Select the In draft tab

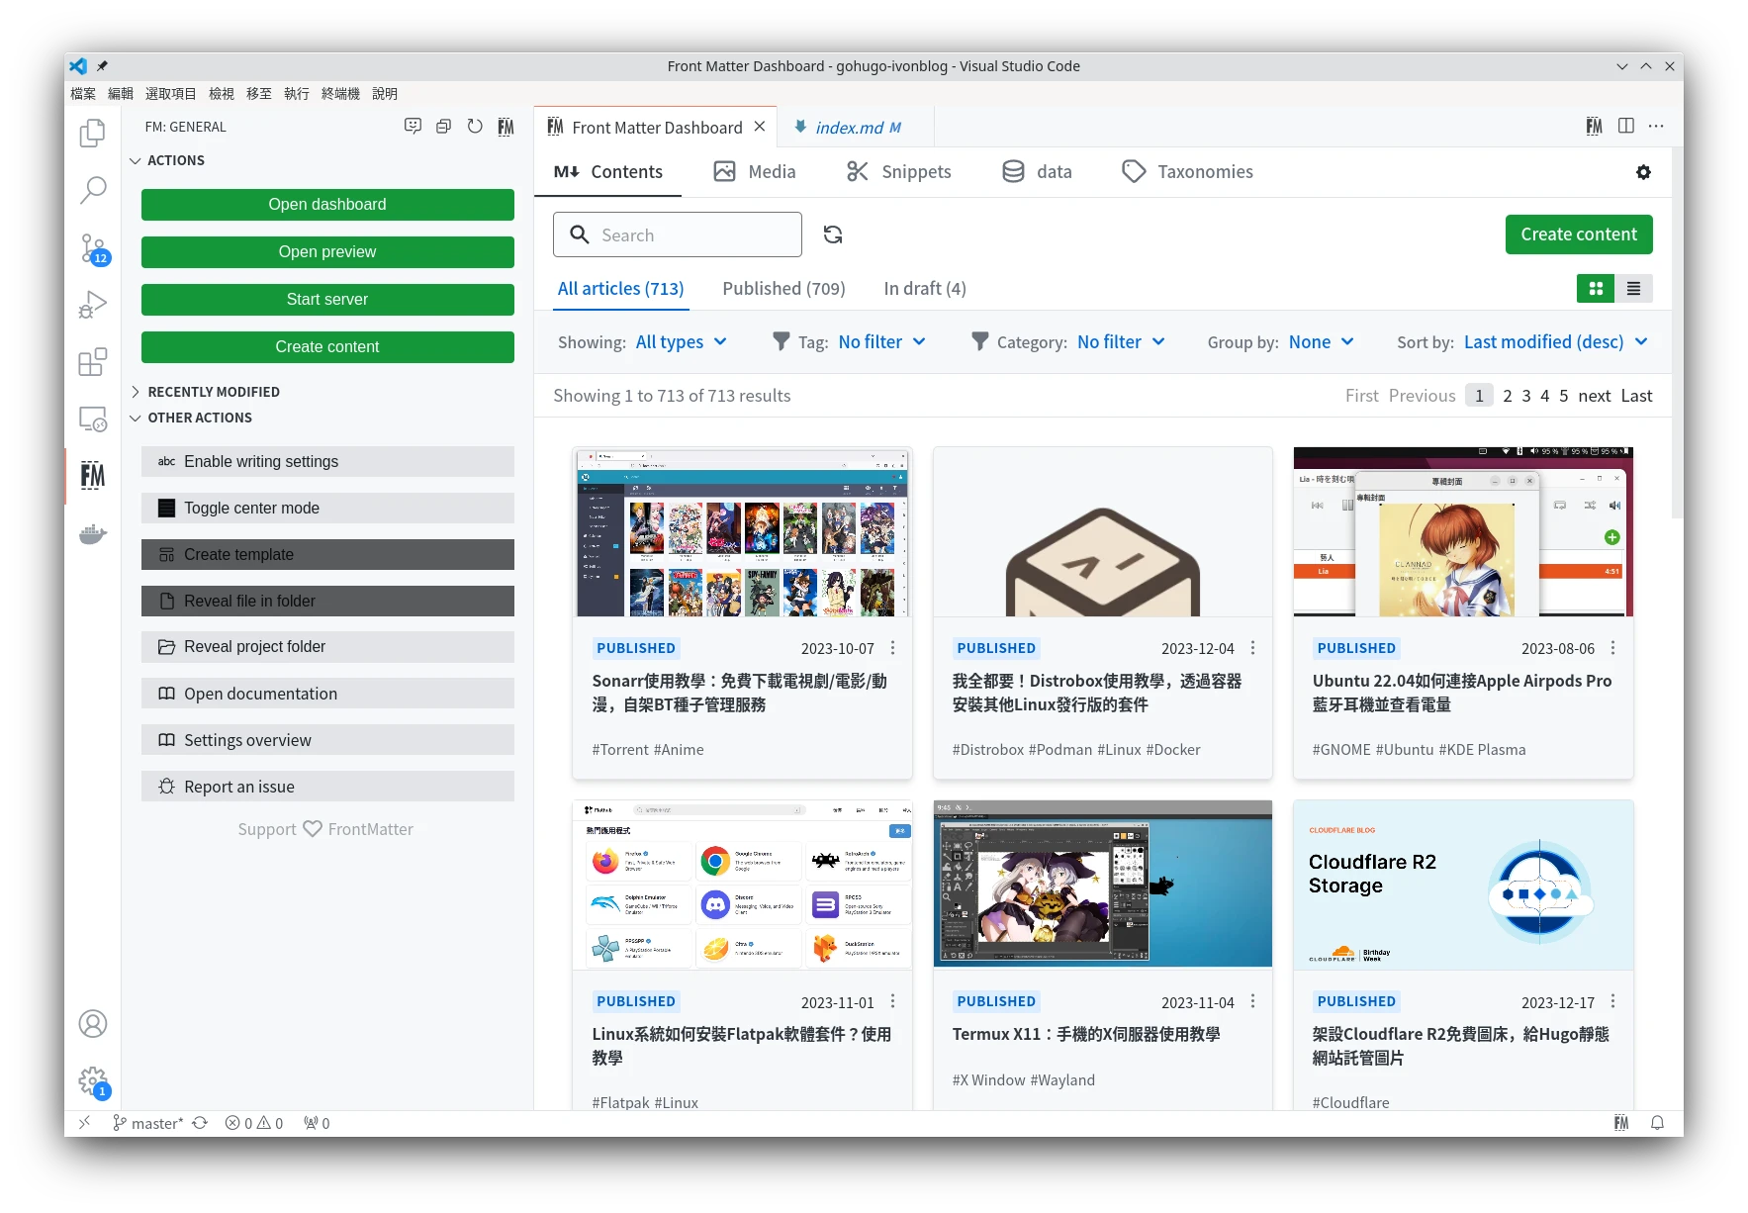point(924,289)
